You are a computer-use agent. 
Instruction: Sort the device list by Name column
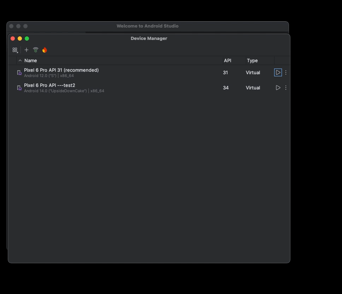point(31,61)
